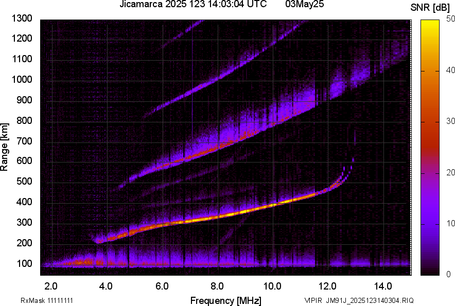Click the 03May25 date label
This screenshot has width=455, height=306.
304,4
